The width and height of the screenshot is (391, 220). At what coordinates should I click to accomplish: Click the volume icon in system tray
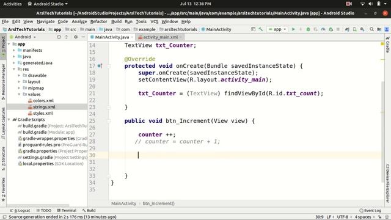[x=371, y=4]
